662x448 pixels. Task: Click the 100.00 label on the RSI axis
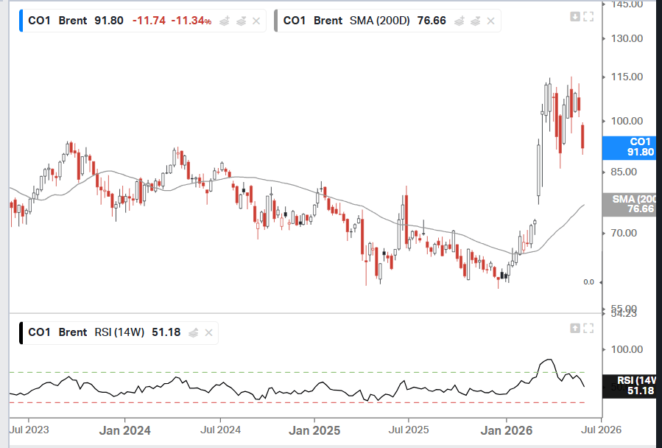[x=627, y=349]
